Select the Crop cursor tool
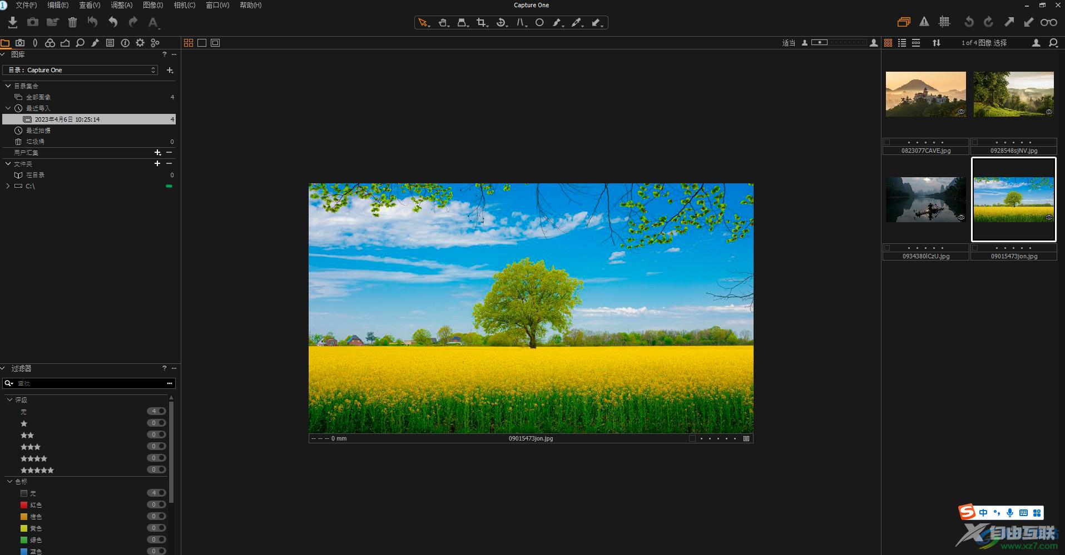This screenshot has width=1065, height=555. click(x=482, y=23)
